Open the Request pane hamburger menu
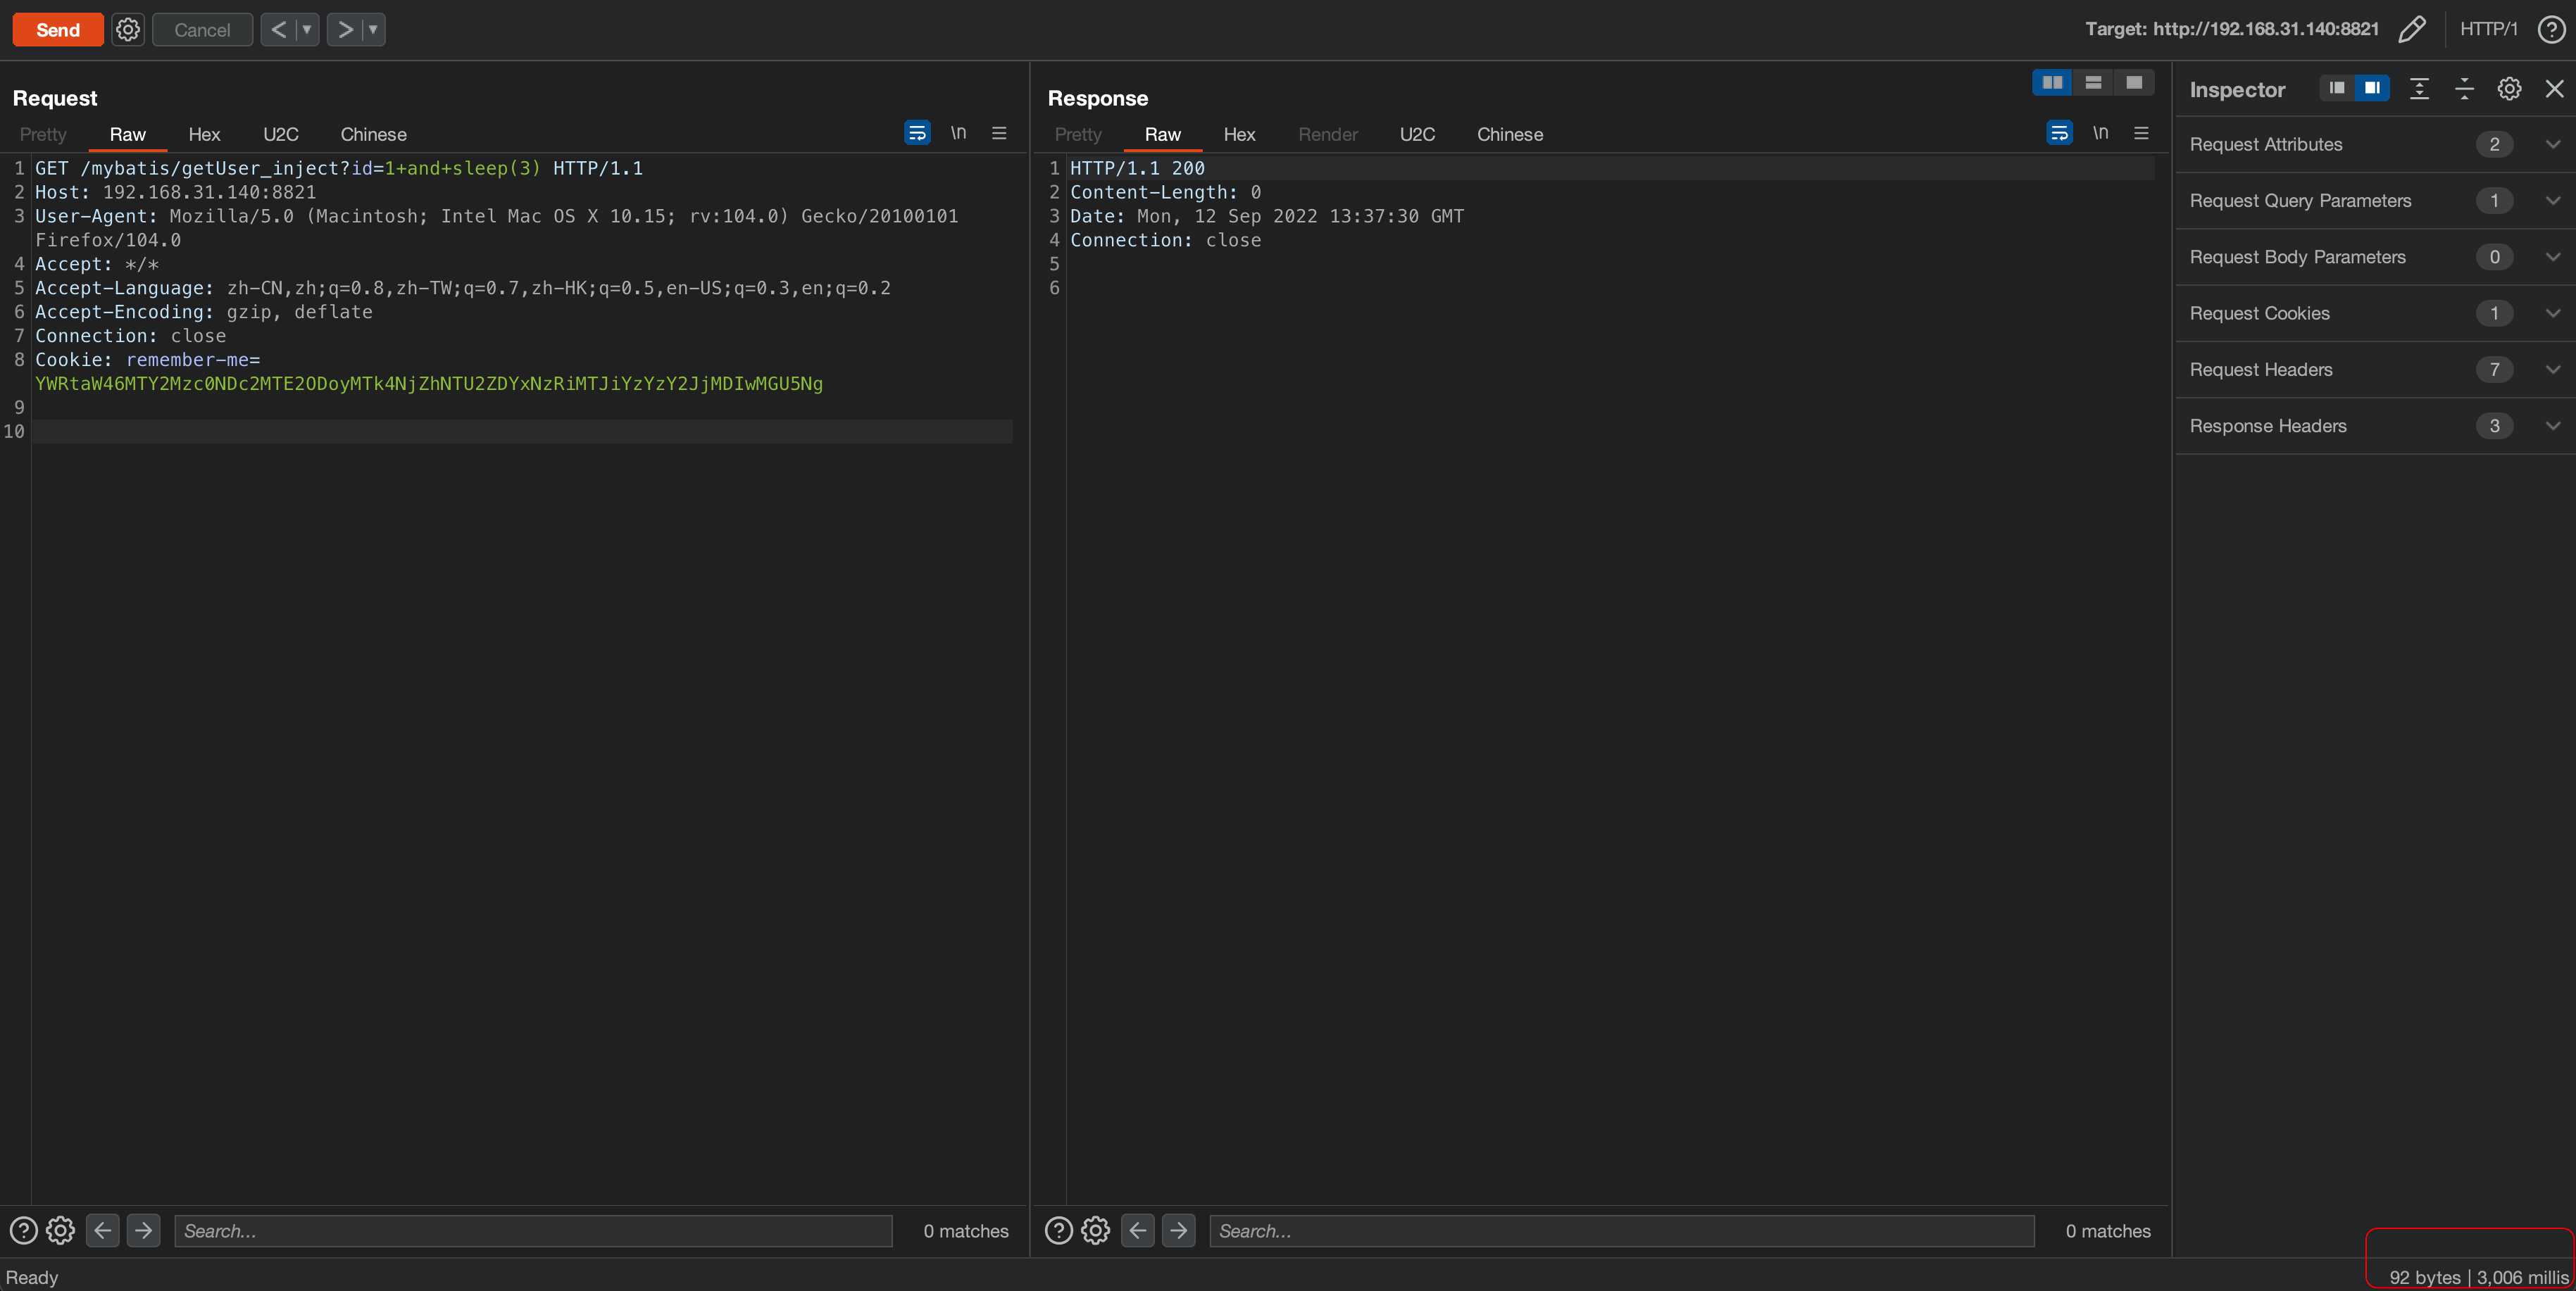Image resolution: width=2576 pixels, height=1291 pixels. (x=998, y=133)
